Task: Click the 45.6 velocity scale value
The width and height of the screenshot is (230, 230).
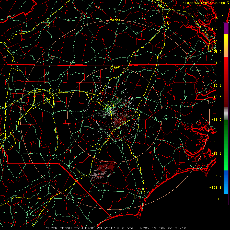Action: 217,74
